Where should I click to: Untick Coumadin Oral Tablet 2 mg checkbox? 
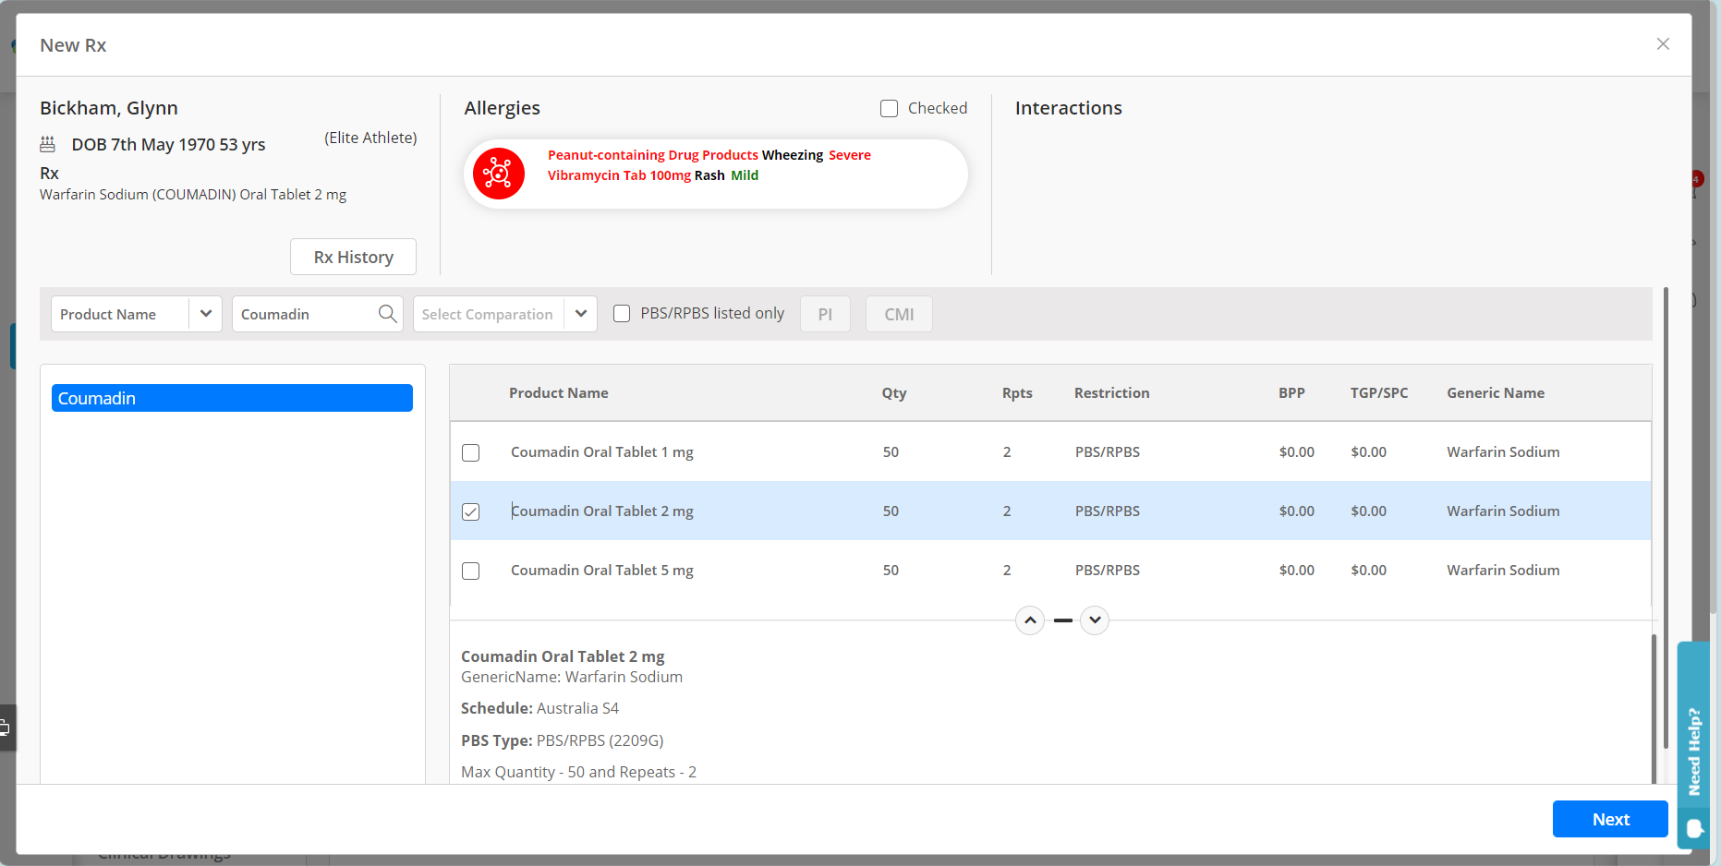471,511
